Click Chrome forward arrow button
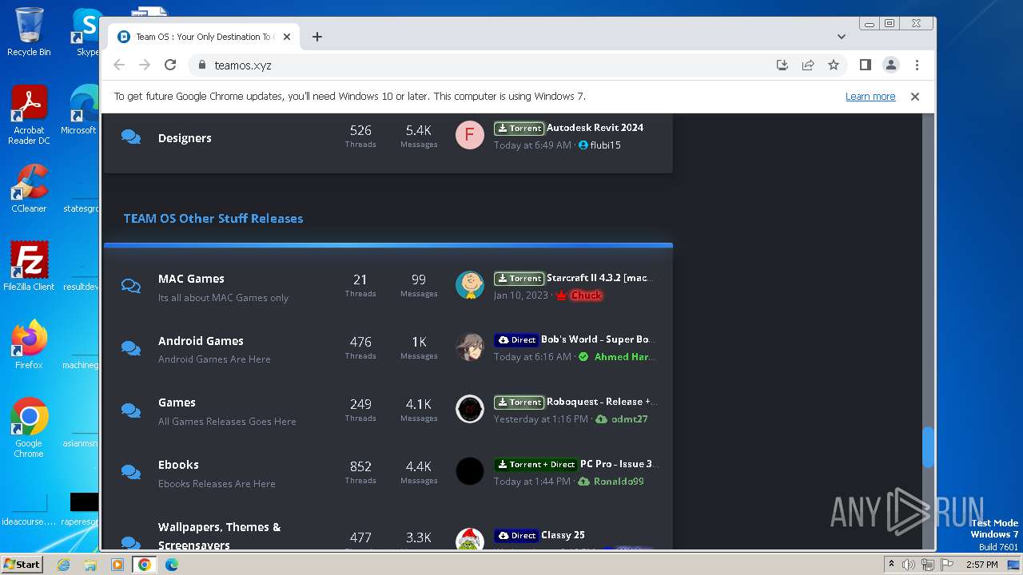Image resolution: width=1023 pixels, height=575 pixels. click(x=145, y=65)
